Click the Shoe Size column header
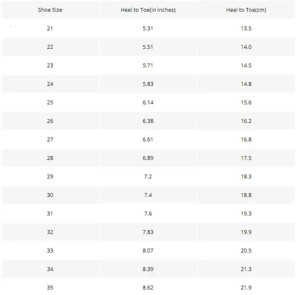Viewport: 296px width, 295px height. [x=50, y=10]
